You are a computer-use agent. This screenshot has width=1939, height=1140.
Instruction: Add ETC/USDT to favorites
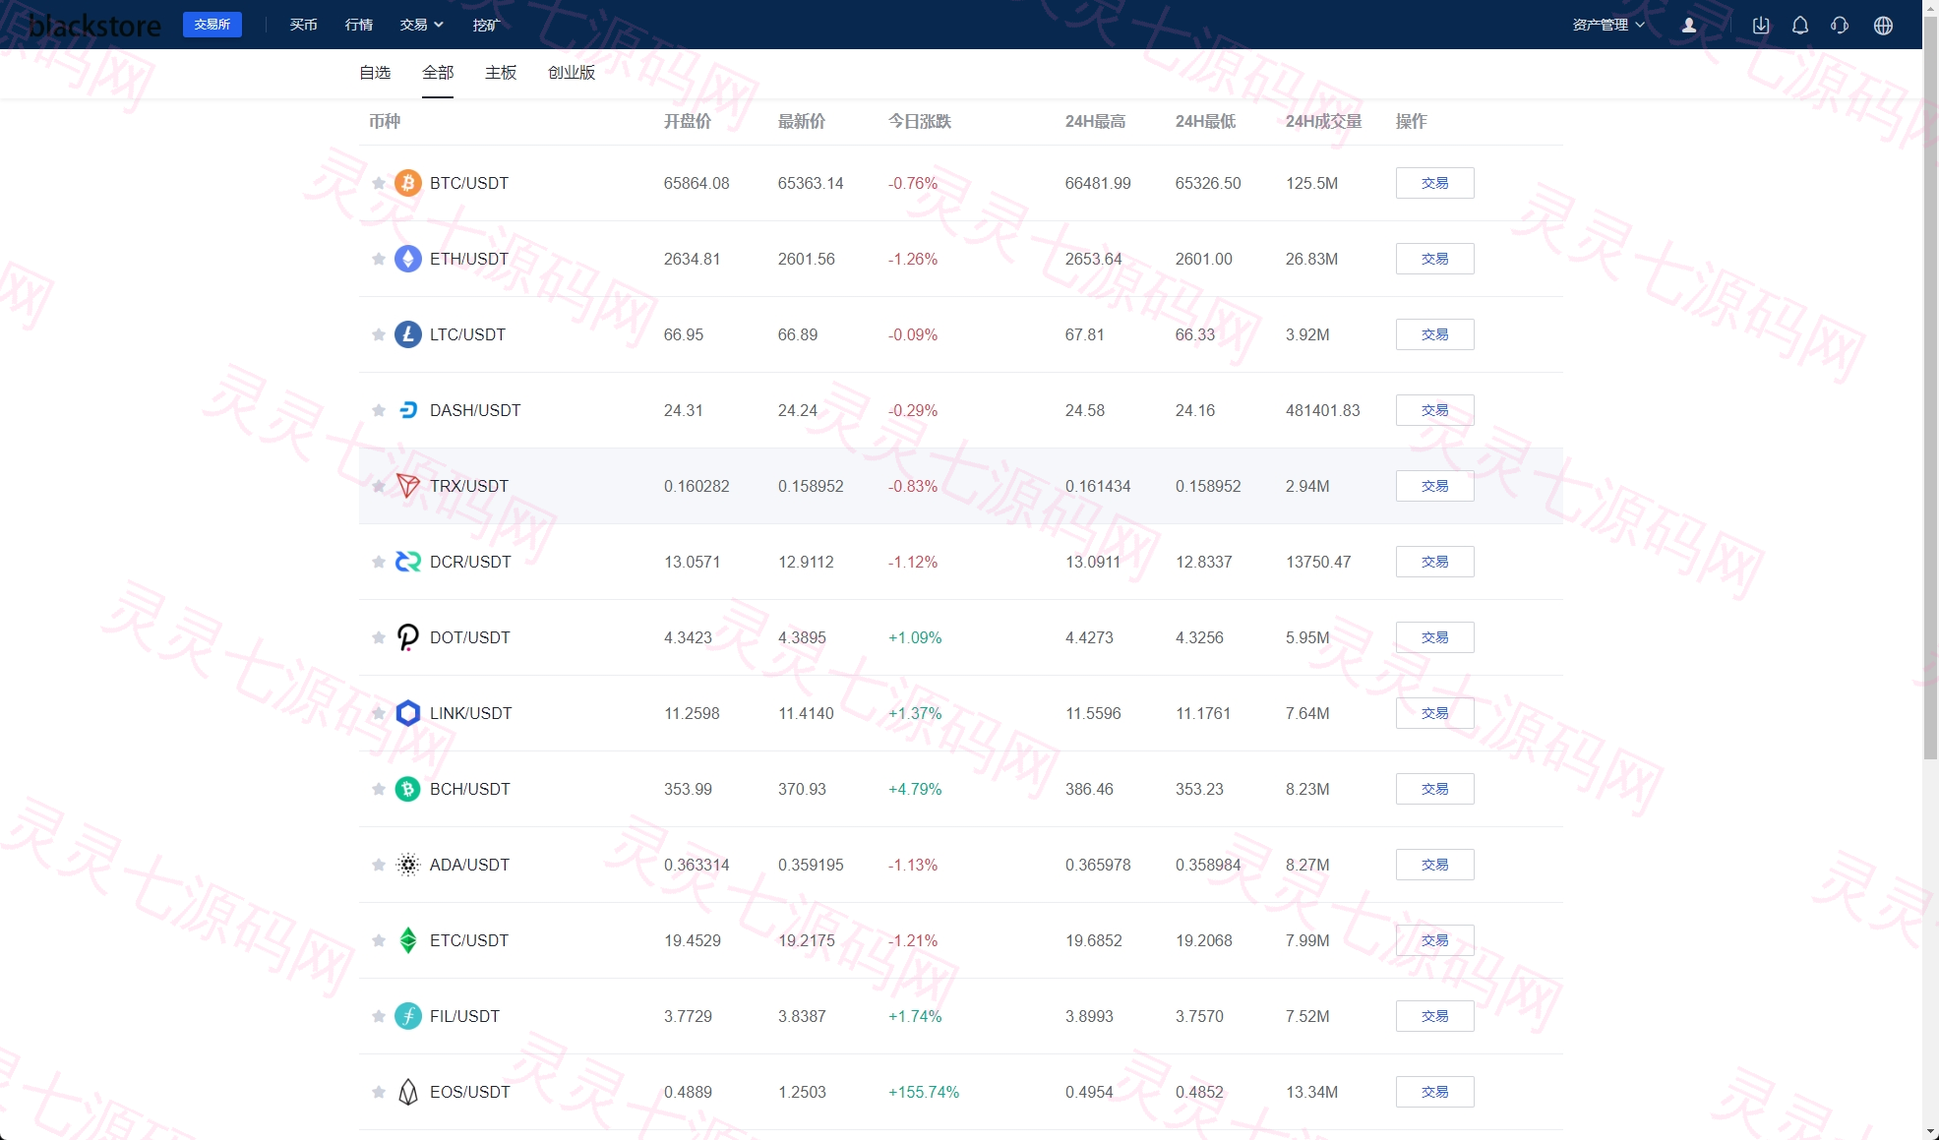[x=379, y=940]
